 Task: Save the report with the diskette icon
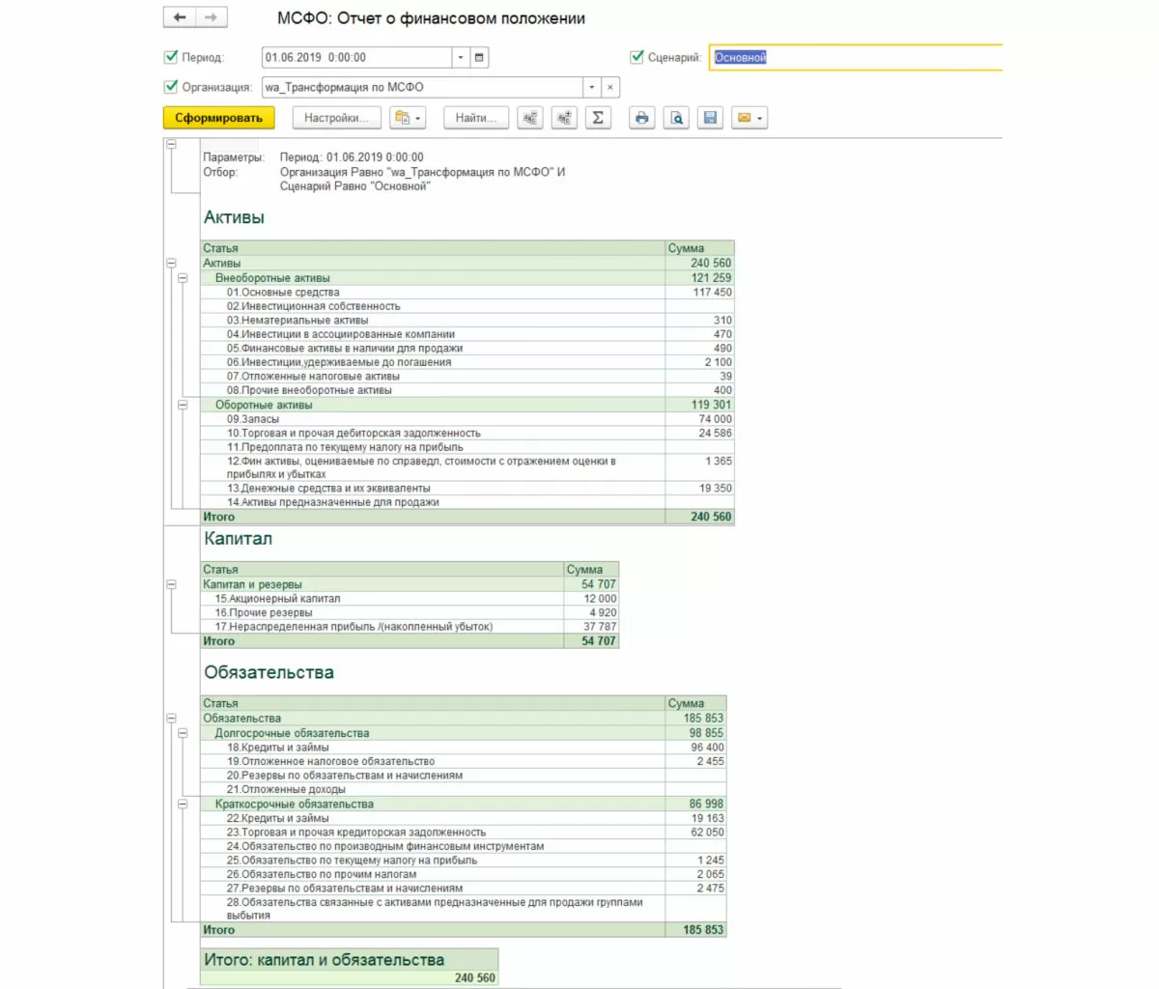tap(711, 118)
